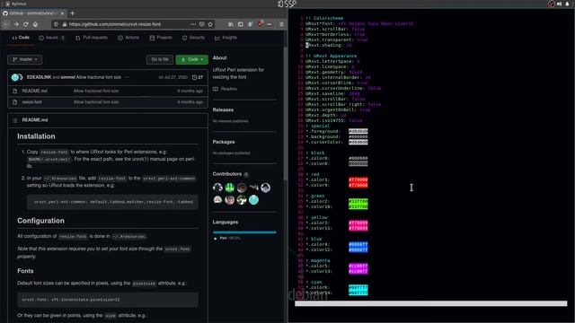Close the GitHub browser tab
The width and height of the screenshot is (575, 323).
pyautogui.click(x=62, y=13)
